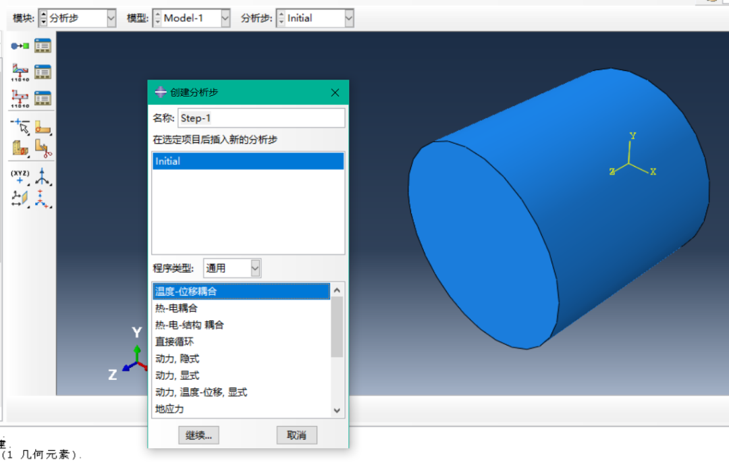Click the procedure list scrollbar down arrow
Screen dimensions: 729x463
337,410
